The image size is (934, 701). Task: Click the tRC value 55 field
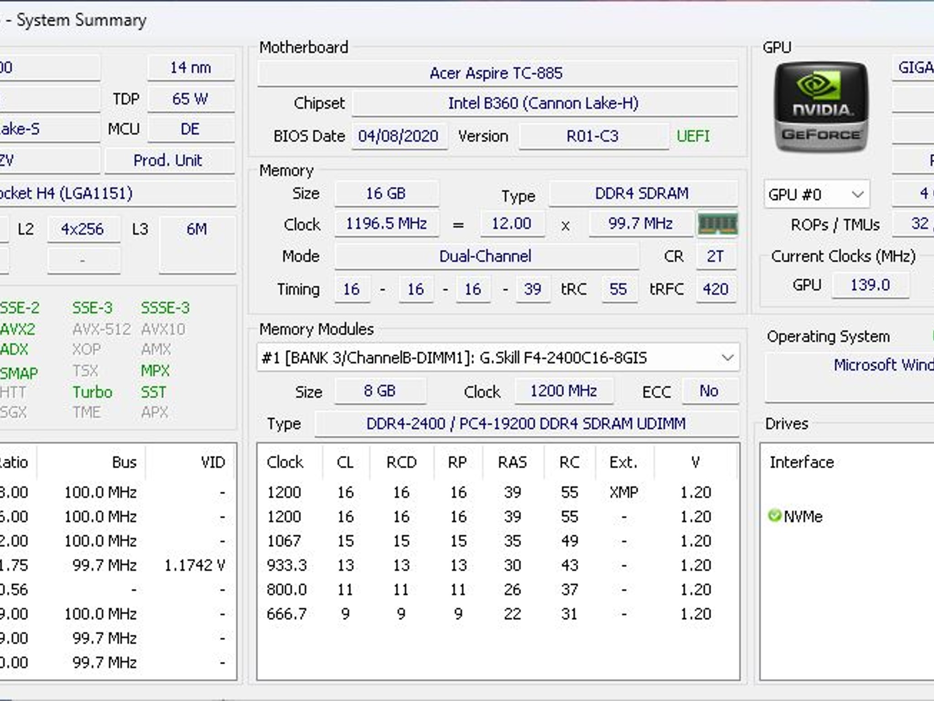pyautogui.click(x=619, y=289)
